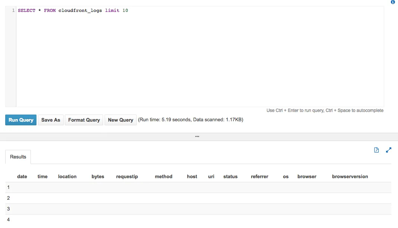Click the 'bytes' column header

click(x=98, y=177)
